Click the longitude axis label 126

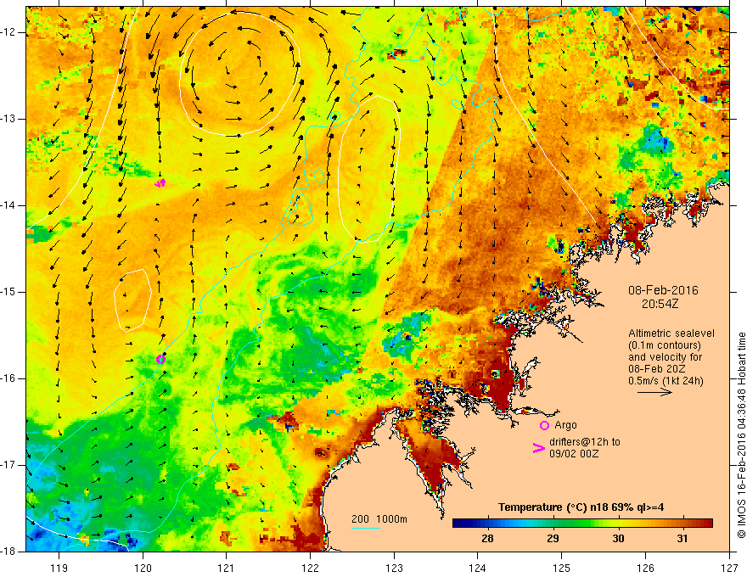[x=645, y=568]
